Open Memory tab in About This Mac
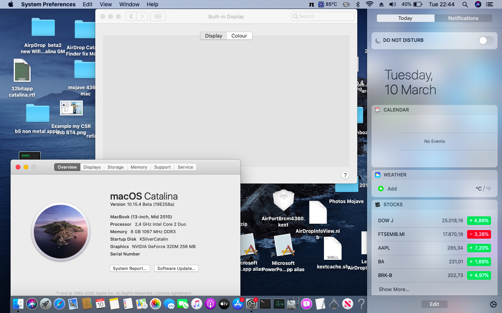The height and width of the screenshot is (313, 502). click(x=139, y=167)
